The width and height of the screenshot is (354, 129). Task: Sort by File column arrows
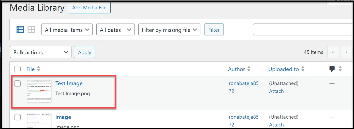click(x=39, y=69)
